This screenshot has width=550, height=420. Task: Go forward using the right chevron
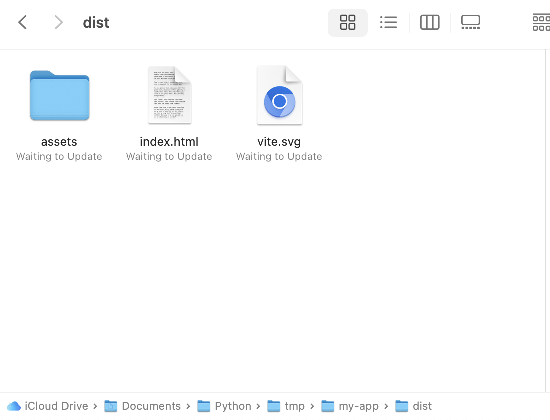coord(58,22)
